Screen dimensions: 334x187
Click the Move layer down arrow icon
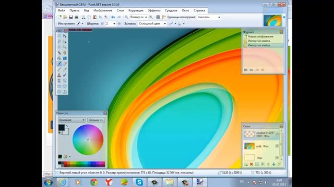tap(273, 164)
